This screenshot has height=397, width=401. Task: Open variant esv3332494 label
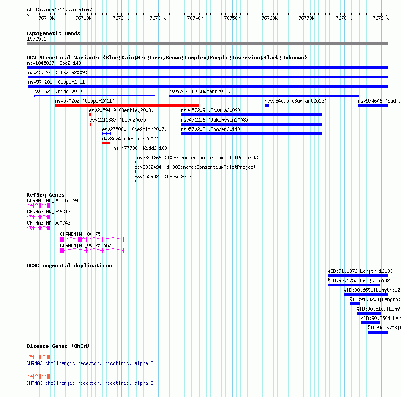click(x=196, y=167)
